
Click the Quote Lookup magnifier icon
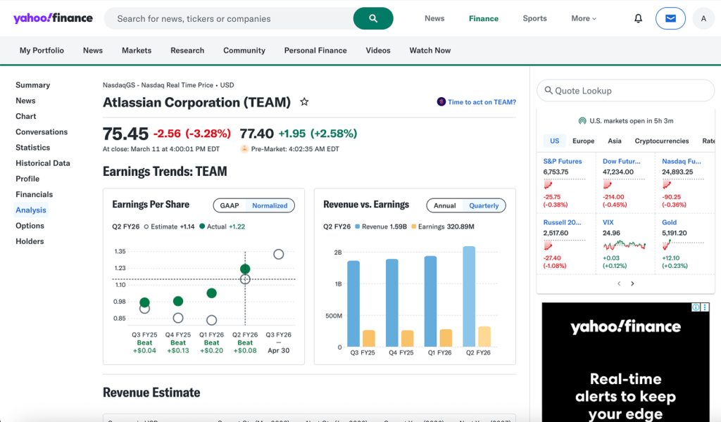click(548, 90)
